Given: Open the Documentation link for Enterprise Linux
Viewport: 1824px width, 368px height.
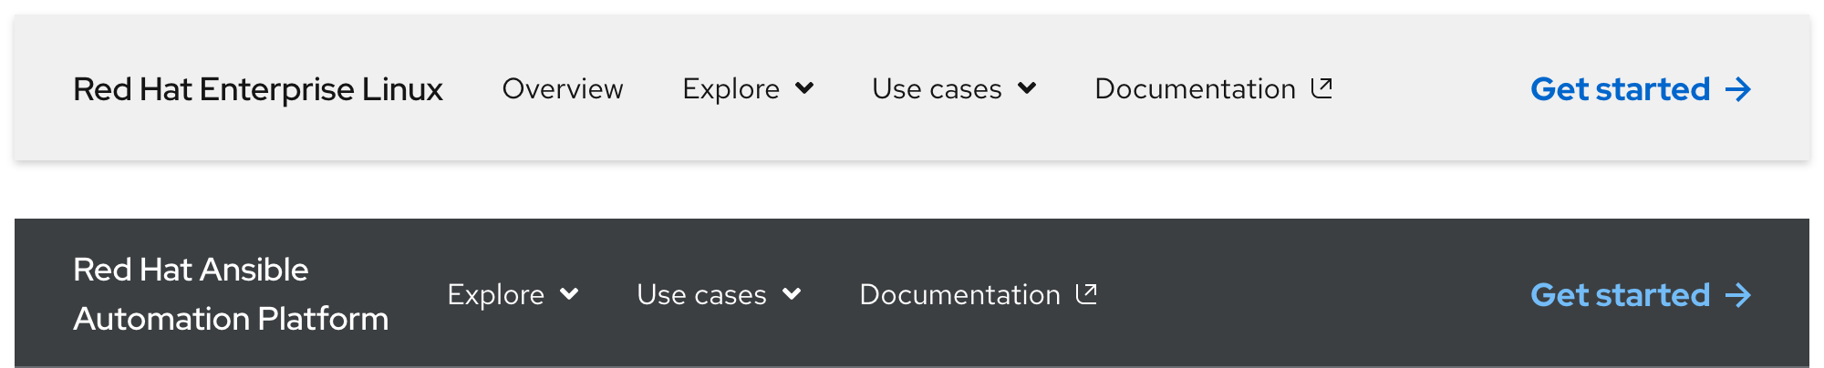Looking at the screenshot, I should click(1195, 89).
